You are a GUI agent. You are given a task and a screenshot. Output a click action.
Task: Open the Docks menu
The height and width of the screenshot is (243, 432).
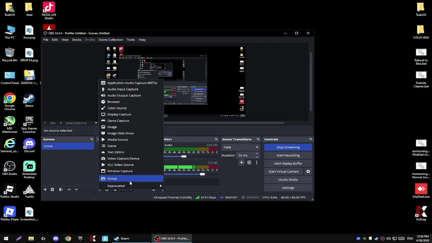click(x=77, y=40)
